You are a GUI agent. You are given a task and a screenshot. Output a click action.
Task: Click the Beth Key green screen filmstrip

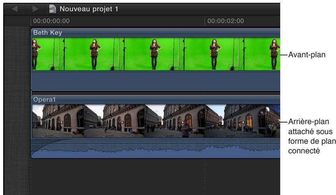(156, 54)
